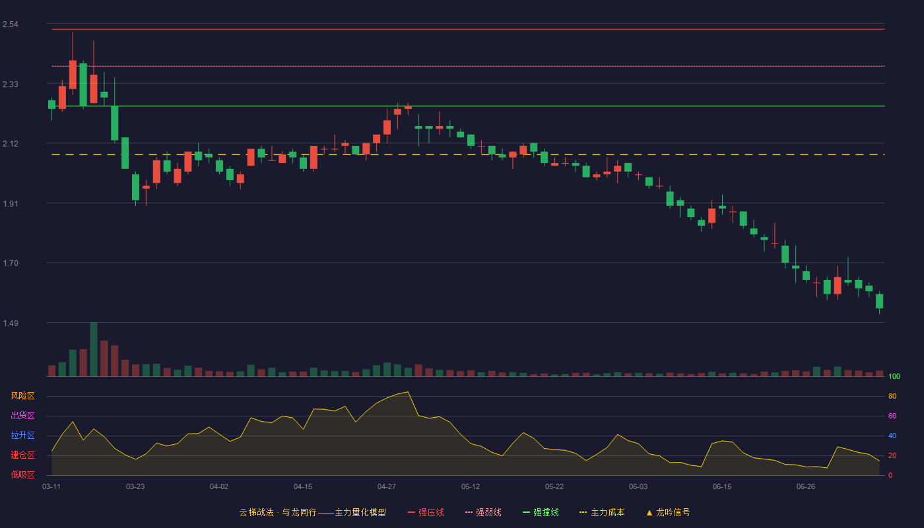Click the 04-27 date label

[387, 486]
